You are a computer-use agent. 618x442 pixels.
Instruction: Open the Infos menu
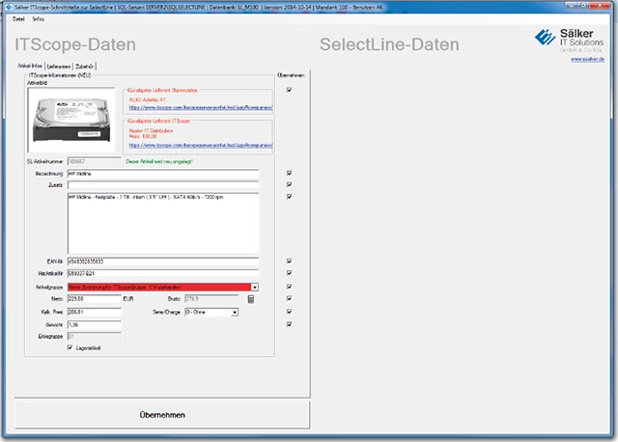pyautogui.click(x=39, y=19)
